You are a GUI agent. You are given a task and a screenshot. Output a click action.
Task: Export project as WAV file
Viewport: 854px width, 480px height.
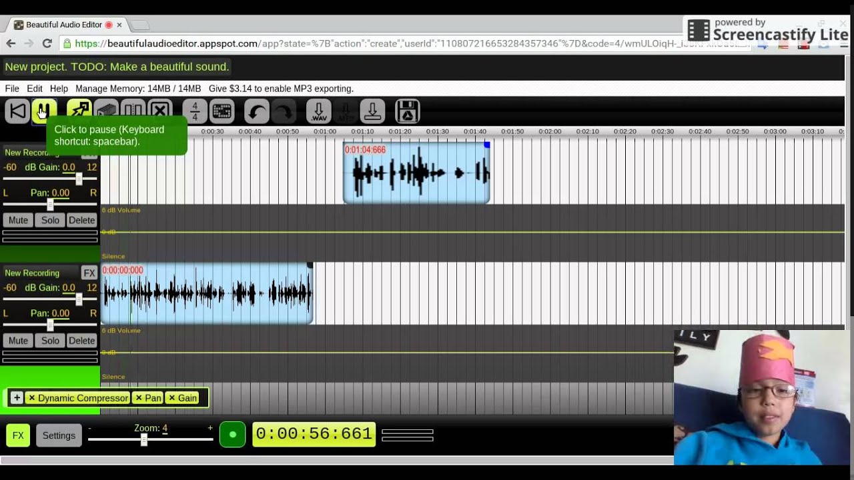[319, 111]
